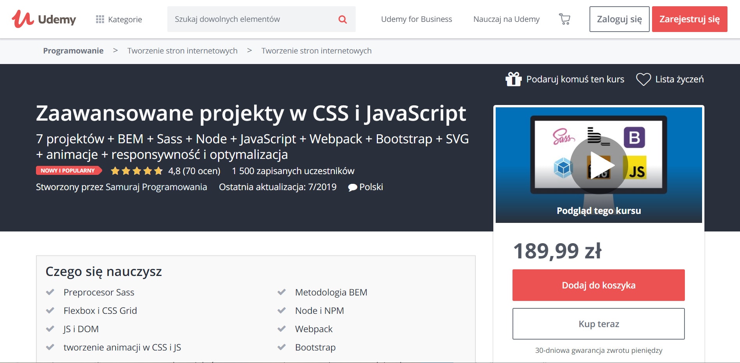The width and height of the screenshot is (740, 363).
Task: Click the search magnifier icon
Action: tap(342, 19)
